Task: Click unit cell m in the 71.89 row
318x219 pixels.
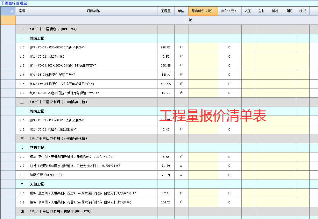Action: (181, 166)
